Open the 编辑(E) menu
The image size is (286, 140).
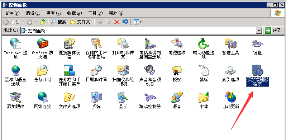[33, 13]
